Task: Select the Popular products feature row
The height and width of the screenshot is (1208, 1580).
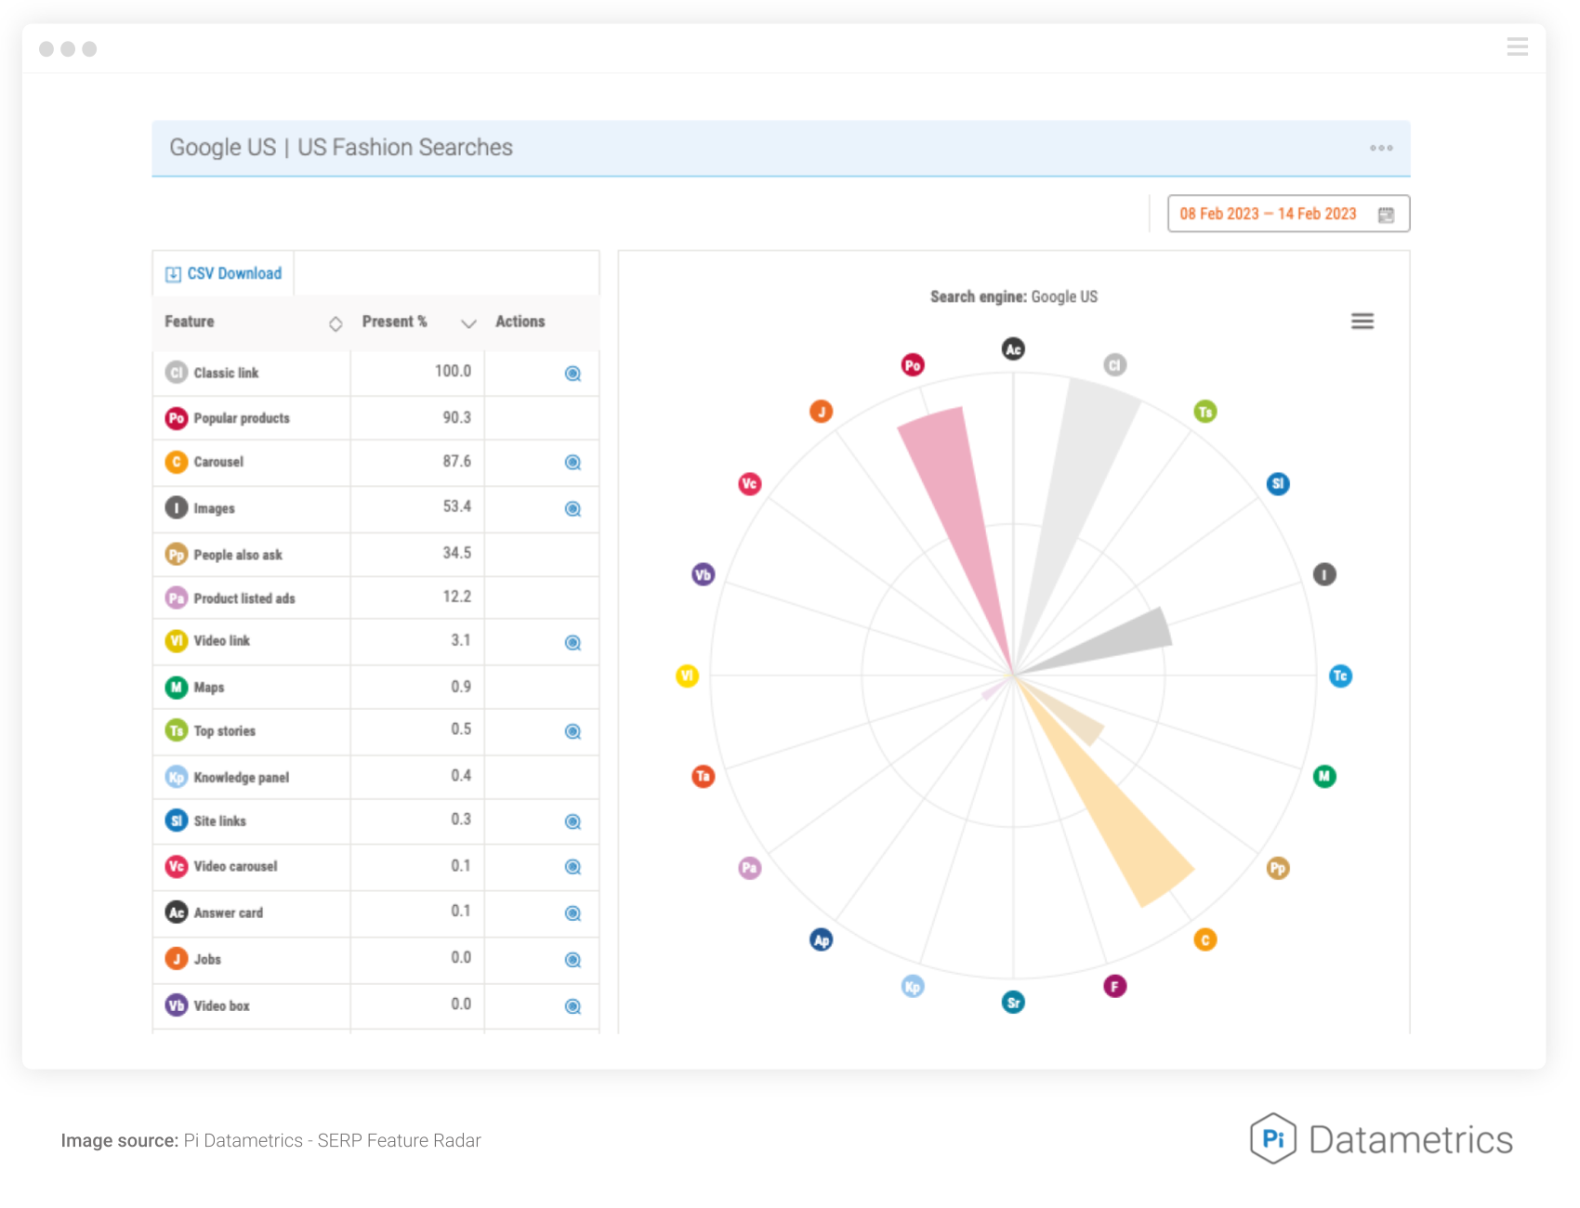Action: click(375, 418)
